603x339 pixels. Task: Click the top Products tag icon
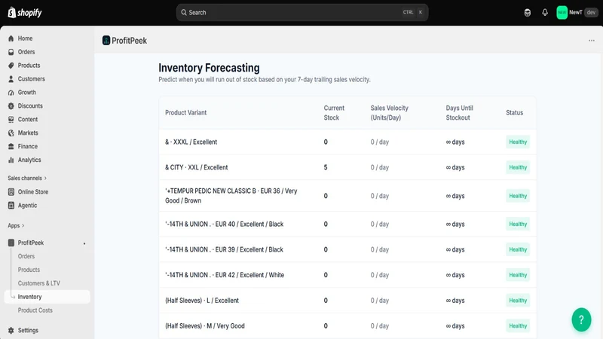tap(11, 66)
